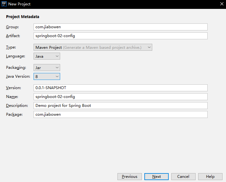Edit the Package field com.jiabowen
Image resolution: width=226 pixels, height=182 pixels.
pyautogui.click(x=121, y=114)
